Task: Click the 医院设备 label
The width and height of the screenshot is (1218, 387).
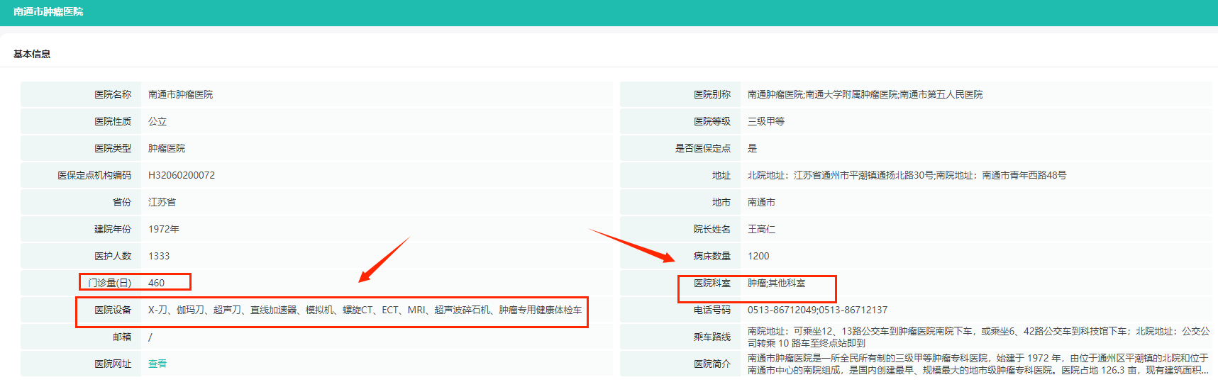Action: [x=113, y=310]
